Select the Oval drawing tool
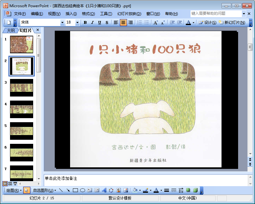Viewport: 255px width, 204px height. [83, 190]
